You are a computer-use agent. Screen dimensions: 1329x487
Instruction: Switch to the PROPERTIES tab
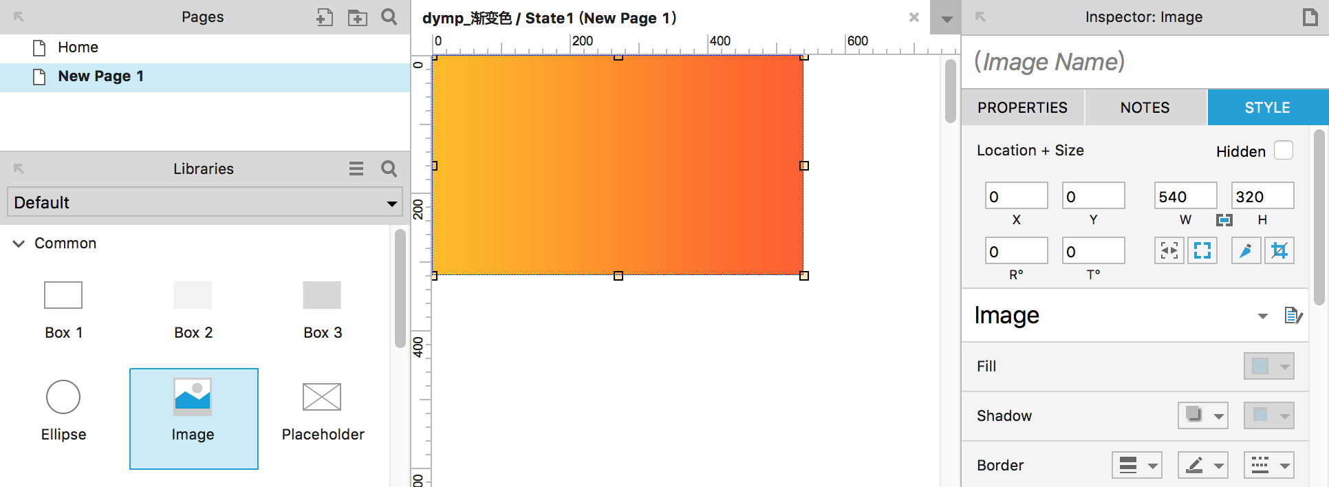[x=1023, y=107]
